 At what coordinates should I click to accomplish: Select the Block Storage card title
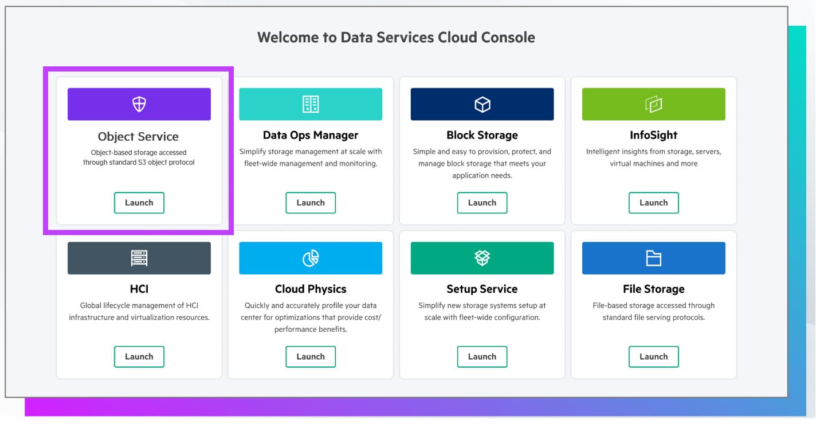pos(482,135)
